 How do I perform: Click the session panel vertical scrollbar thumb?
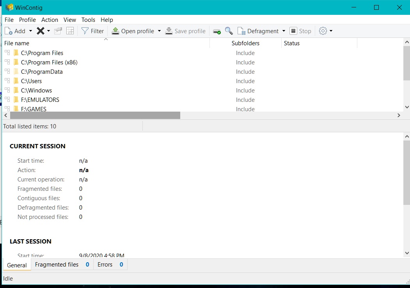point(406,172)
